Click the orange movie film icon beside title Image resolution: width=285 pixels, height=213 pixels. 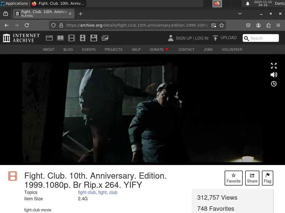tap(13, 176)
